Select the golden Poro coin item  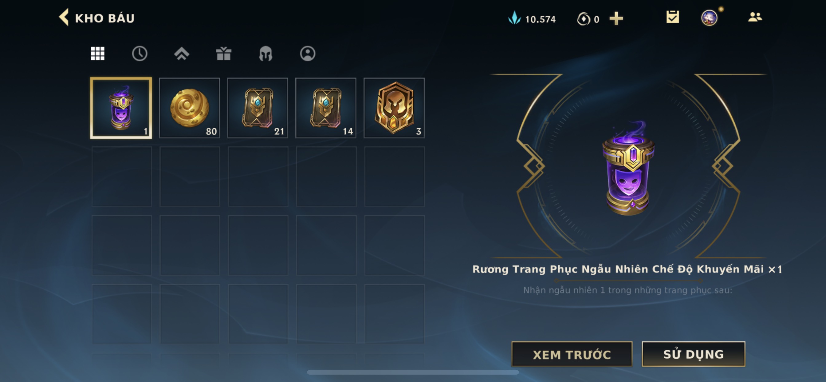tap(190, 108)
